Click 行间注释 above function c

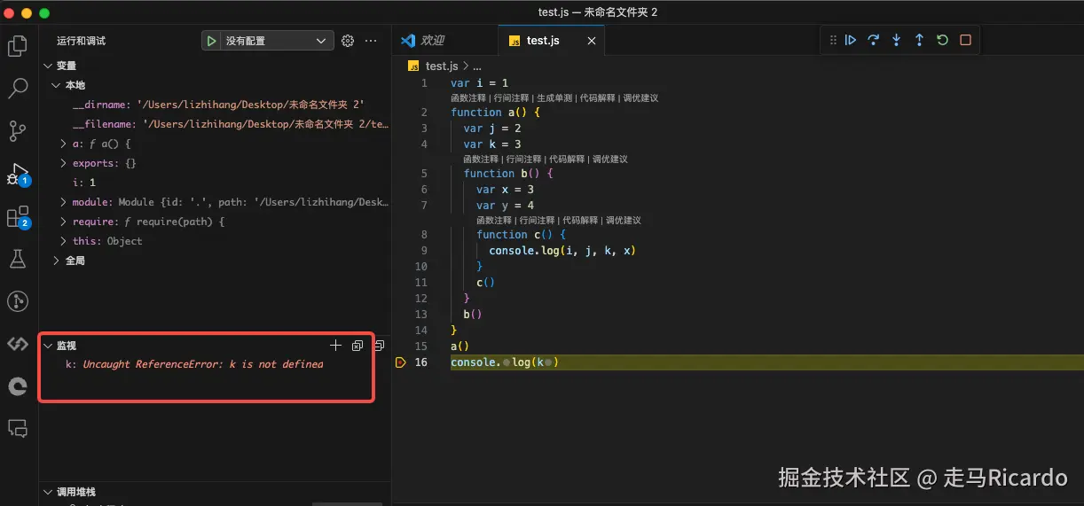537,221
